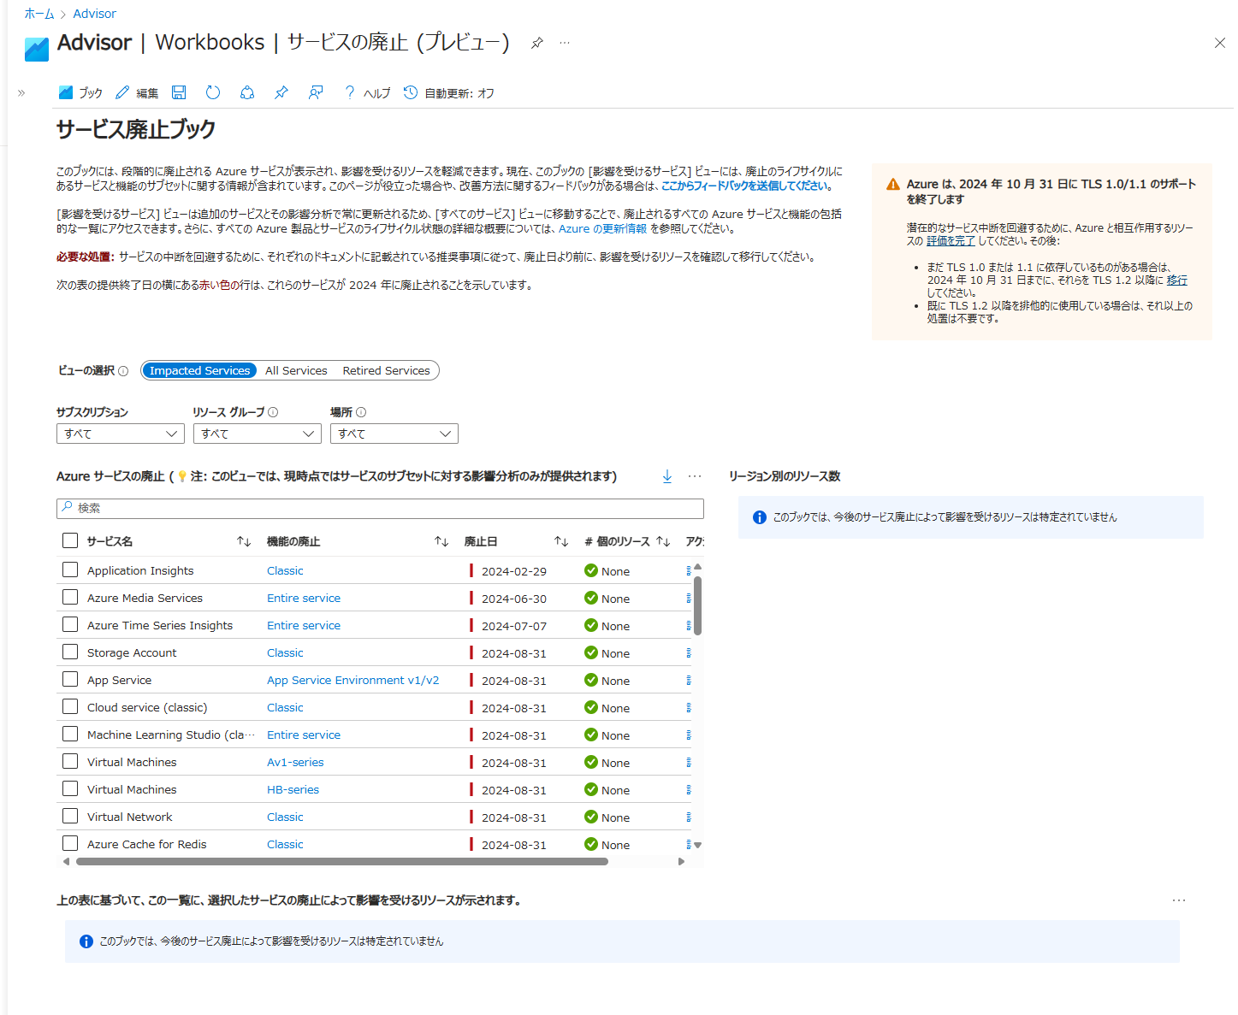Image resolution: width=1238 pixels, height=1015 pixels.
Task: Open Entire service link for Azure Media Services
Action: point(304,598)
